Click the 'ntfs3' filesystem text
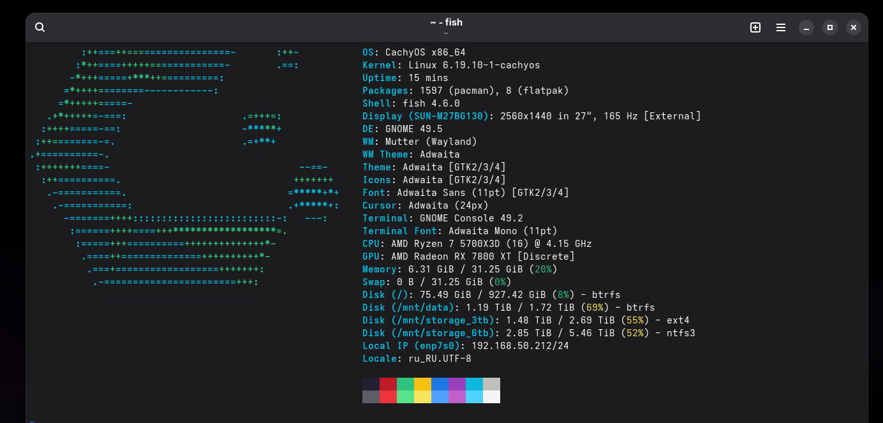 tap(681, 333)
